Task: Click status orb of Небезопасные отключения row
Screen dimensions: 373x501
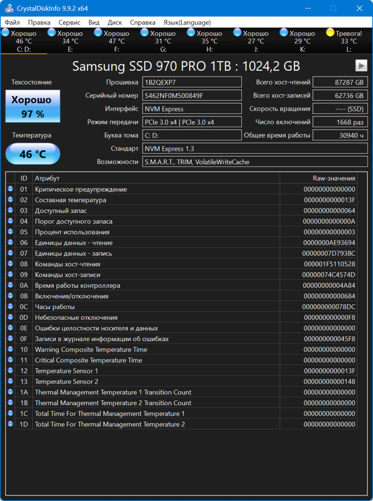Action: coord(10,317)
